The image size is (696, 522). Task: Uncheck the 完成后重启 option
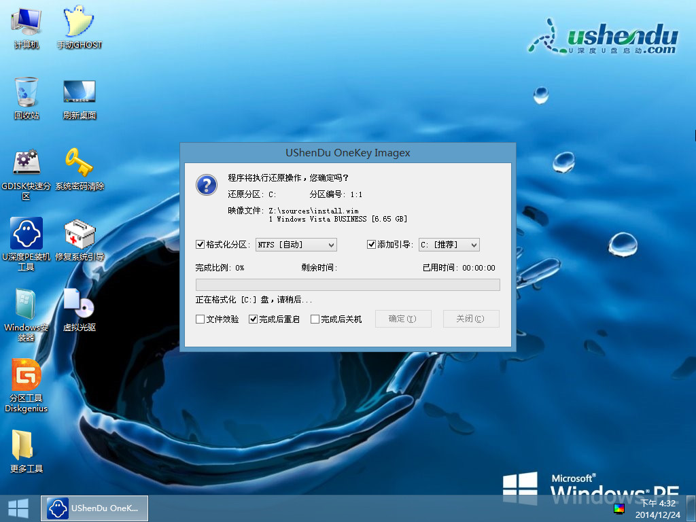253,318
